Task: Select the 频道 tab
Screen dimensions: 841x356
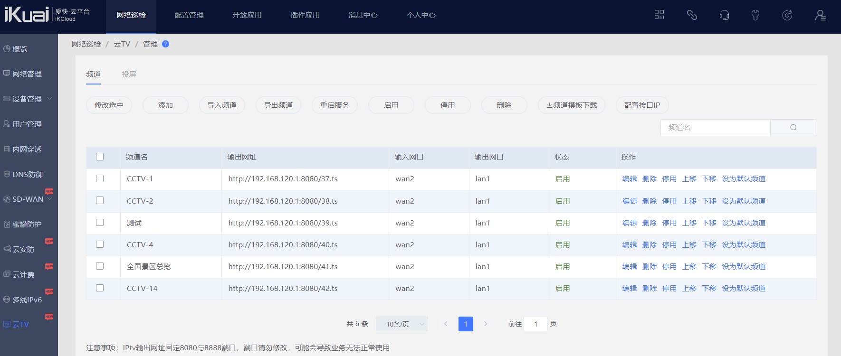Action: (x=93, y=75)
